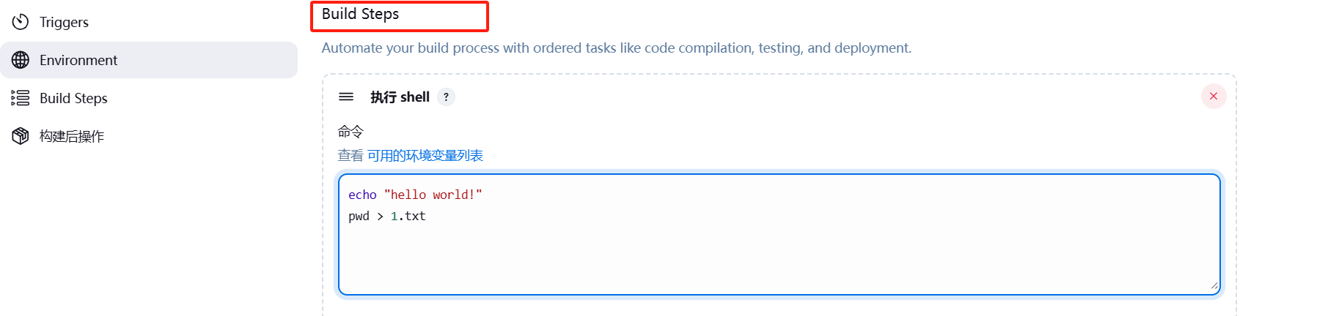The height and width of the screenshot is (316, 1317).
Task: Click the Build Steps section heading
Action: (360, 14)
